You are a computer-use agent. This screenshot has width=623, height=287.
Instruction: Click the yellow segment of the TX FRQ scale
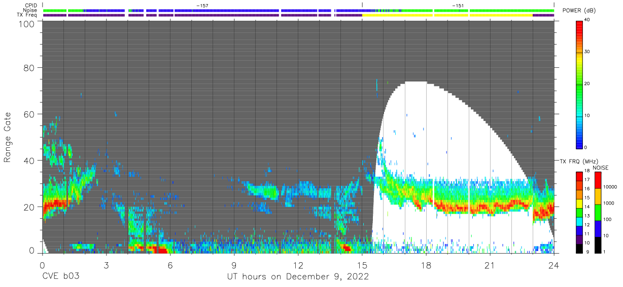[579, 204]
